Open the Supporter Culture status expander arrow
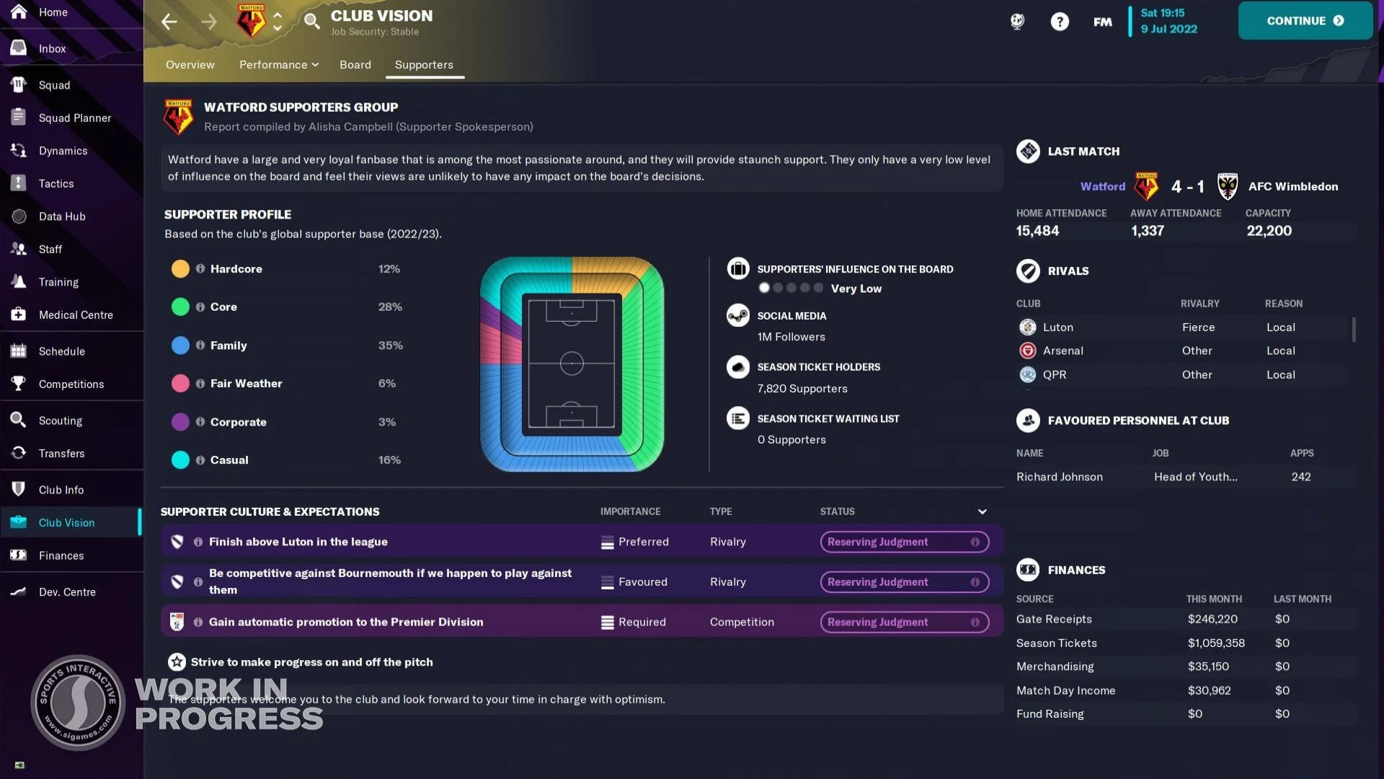The width and height of the screenshot is (1384, 779). [x=982, y=511]
